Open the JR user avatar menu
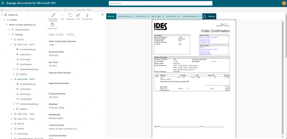287x139 pixels. 283,3
